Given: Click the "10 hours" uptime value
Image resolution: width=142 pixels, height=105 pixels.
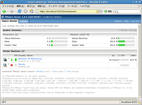Looking at the screenshot, I should pyautogui.click(x=113, y=60).
